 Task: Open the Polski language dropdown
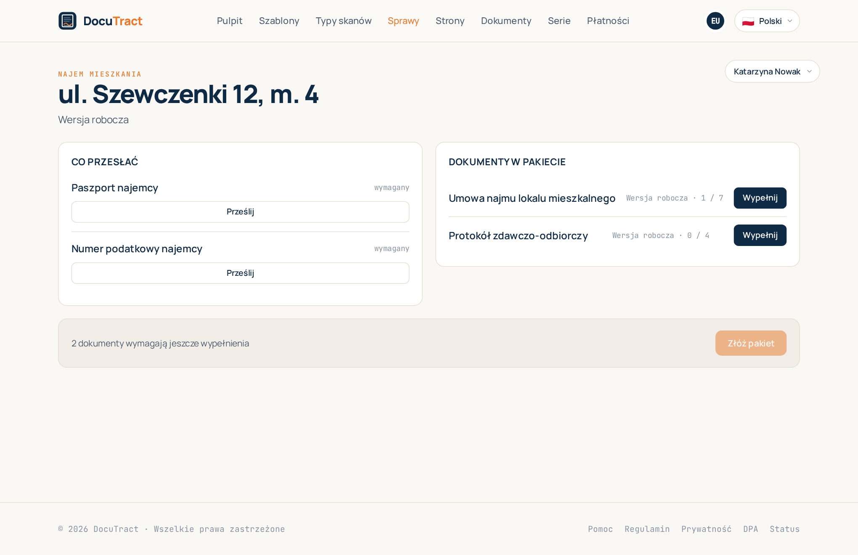click(x=767, y=21)
